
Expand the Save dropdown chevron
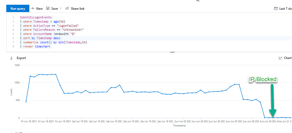[61, 8]
